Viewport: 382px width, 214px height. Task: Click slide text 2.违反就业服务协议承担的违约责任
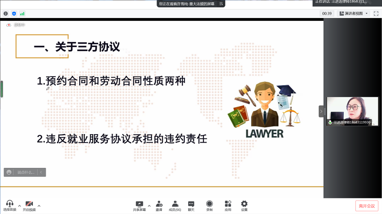122,139
